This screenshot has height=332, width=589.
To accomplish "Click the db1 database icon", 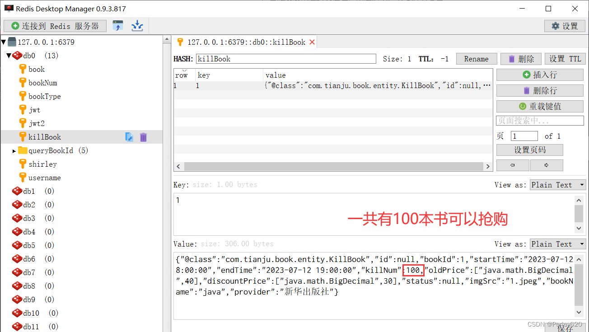I will point(17,191).
